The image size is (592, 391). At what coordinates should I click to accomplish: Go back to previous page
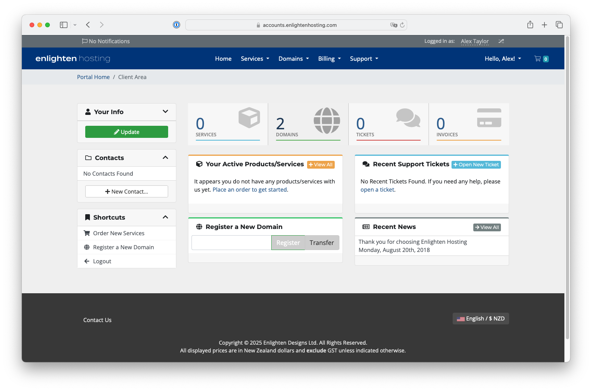(88, 25)
